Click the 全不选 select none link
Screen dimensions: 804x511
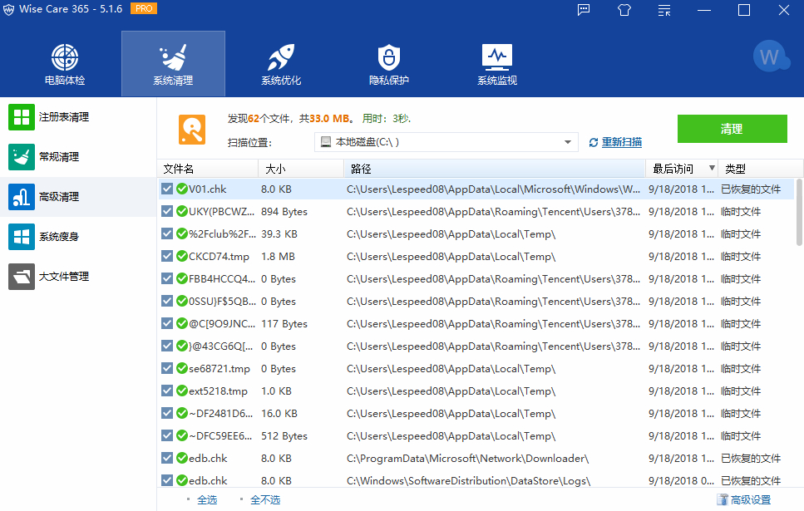click(265, 499)
